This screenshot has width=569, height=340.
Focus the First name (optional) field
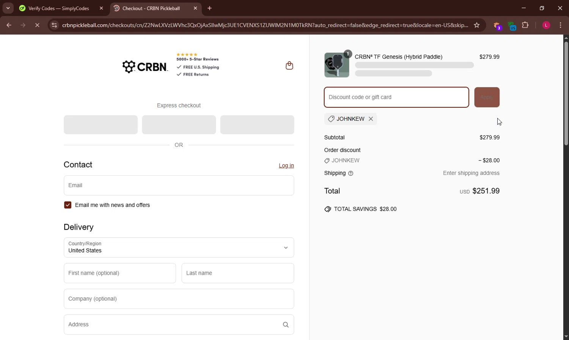coord(120,273)
